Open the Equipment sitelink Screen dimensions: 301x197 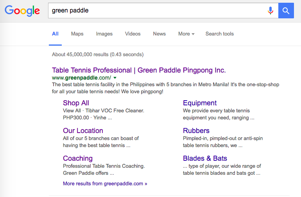(x=200, y=103)
